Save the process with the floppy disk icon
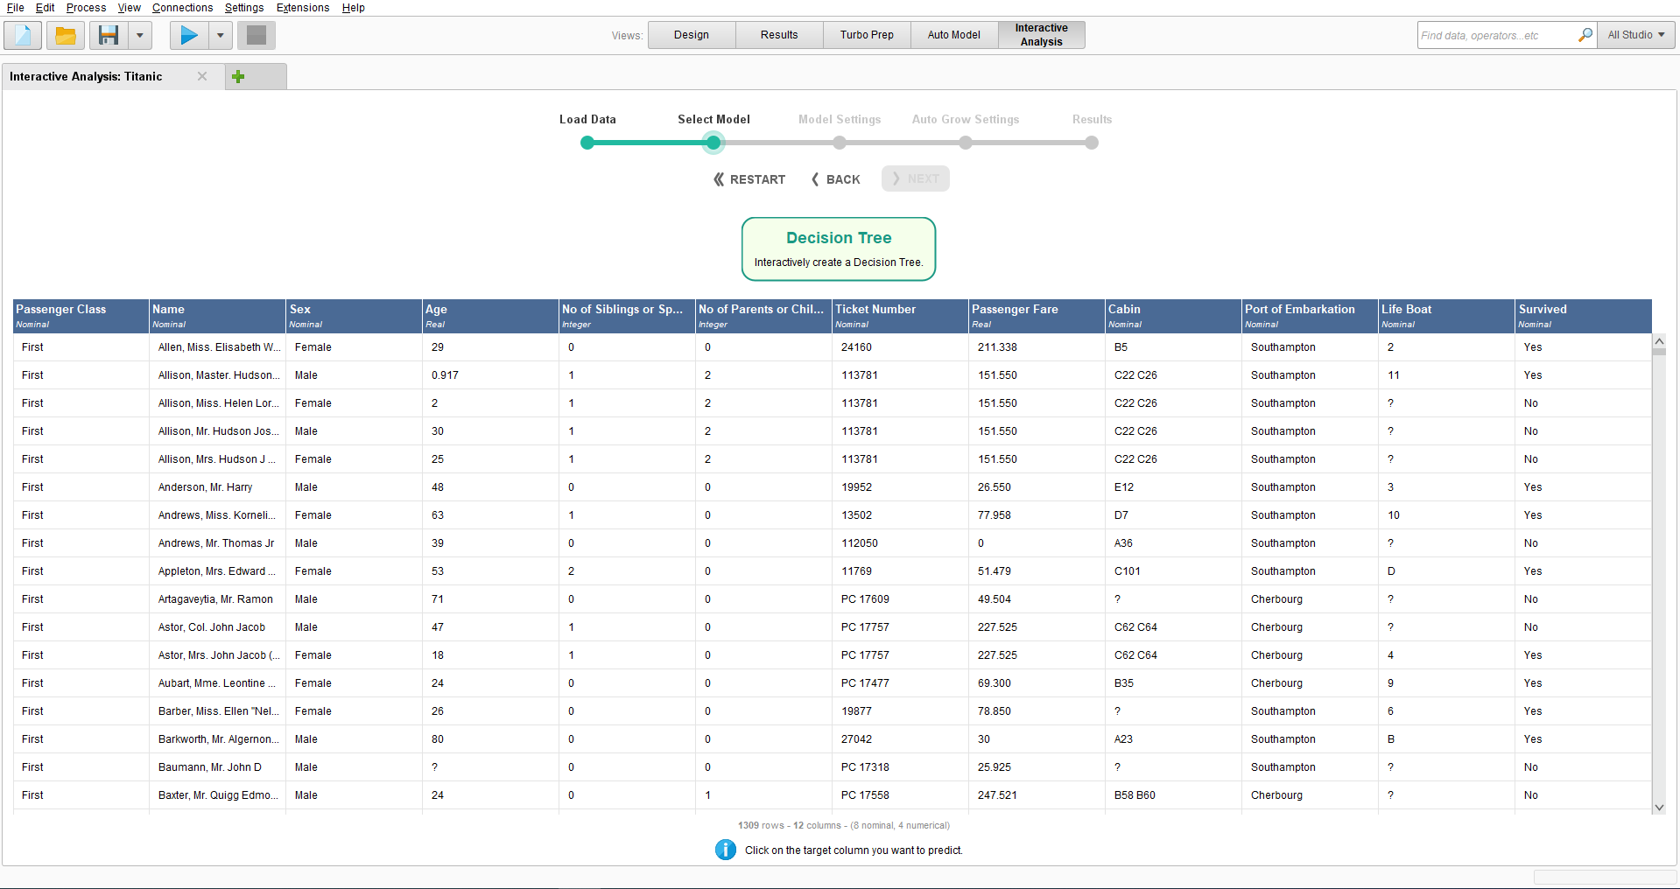This screenshot has width=1680, height=889. pyautogui.click(x=109, y=36)
